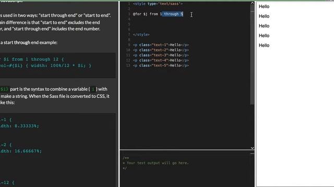Click the editor scrollbar down arrow
The image size is (334, 187).
(x=252, y=148)
